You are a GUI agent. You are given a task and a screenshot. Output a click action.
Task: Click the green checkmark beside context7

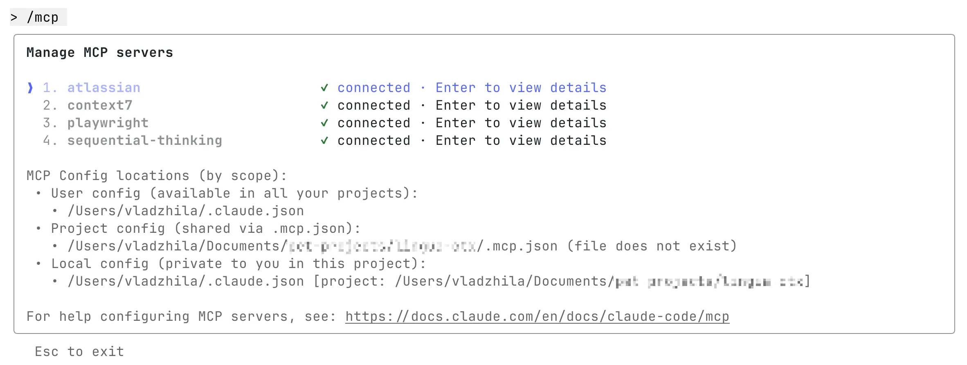tap(324, 106)
